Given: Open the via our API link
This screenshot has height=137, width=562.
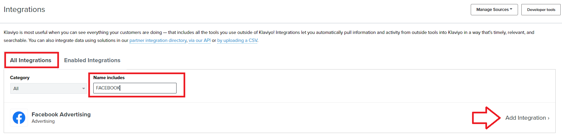Looking at the screenshot, I should pyautogui.click(x=200, y=40).
